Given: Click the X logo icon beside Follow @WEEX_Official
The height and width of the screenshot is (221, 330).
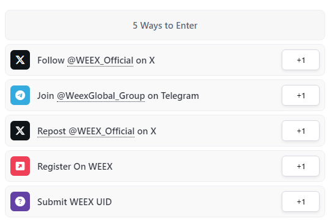Looking at the screenshot, I should coord(20,60).
